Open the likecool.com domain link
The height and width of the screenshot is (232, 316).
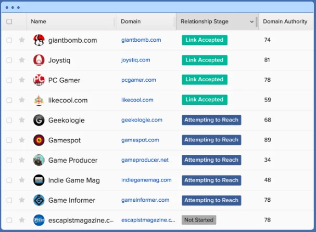(x=137, y=100)
